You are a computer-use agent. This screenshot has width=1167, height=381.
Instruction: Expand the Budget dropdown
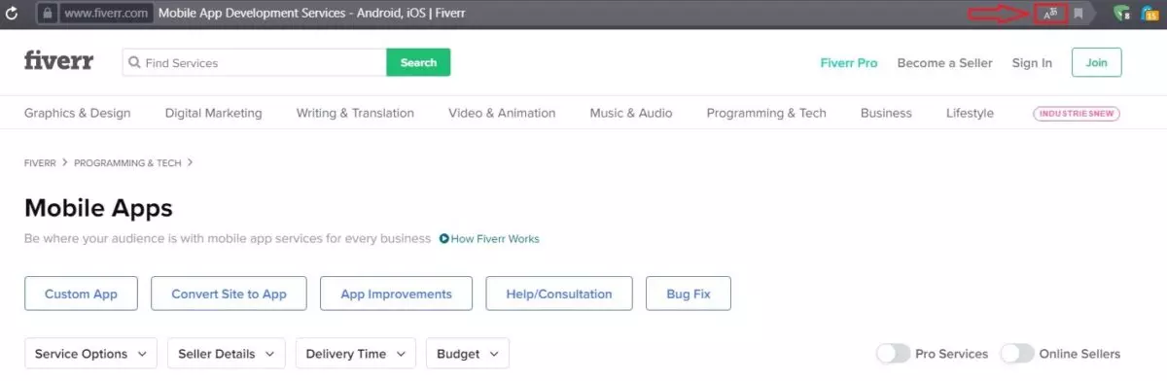pyautogui.click(x=467, y=354)
